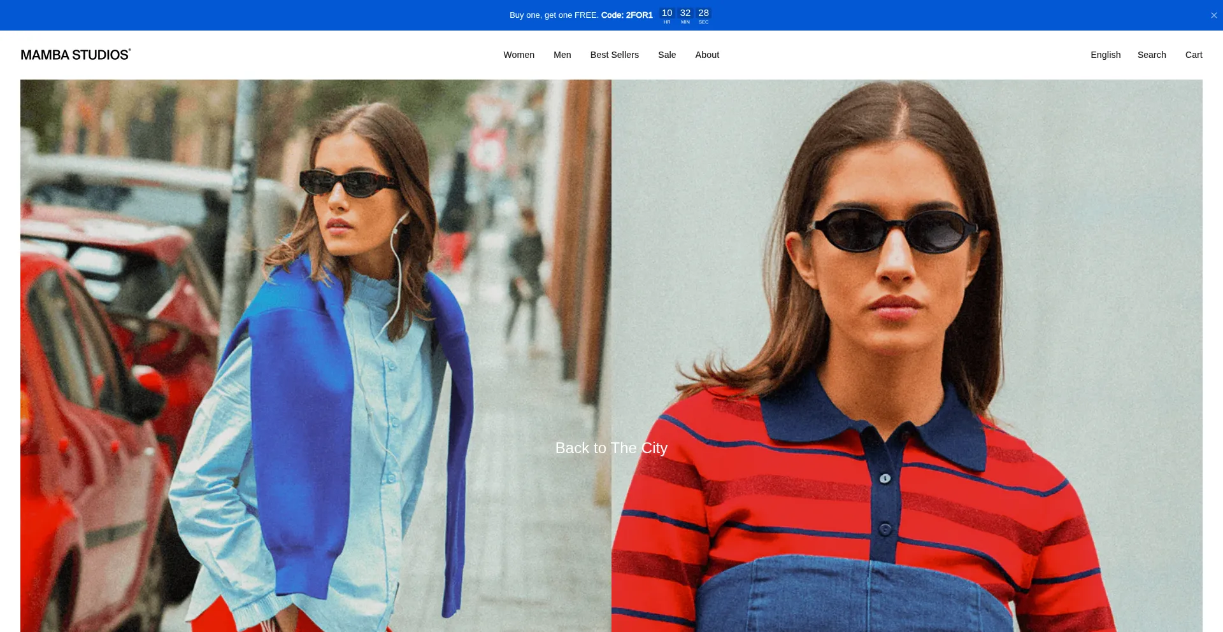Click the Buy one, get one FREE text
The image size is (1223, 632).
554,15
